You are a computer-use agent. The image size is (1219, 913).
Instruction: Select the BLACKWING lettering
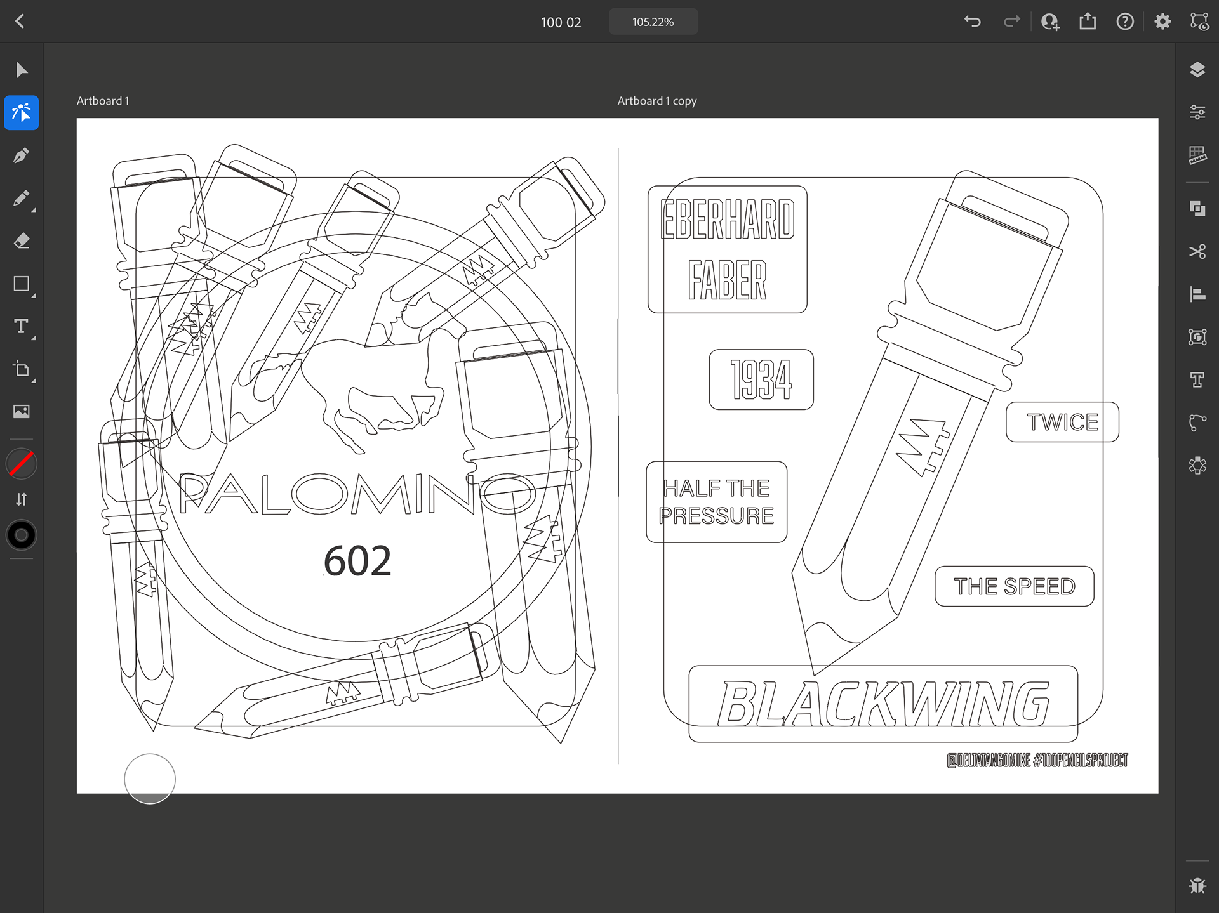[x=883, y=703]
